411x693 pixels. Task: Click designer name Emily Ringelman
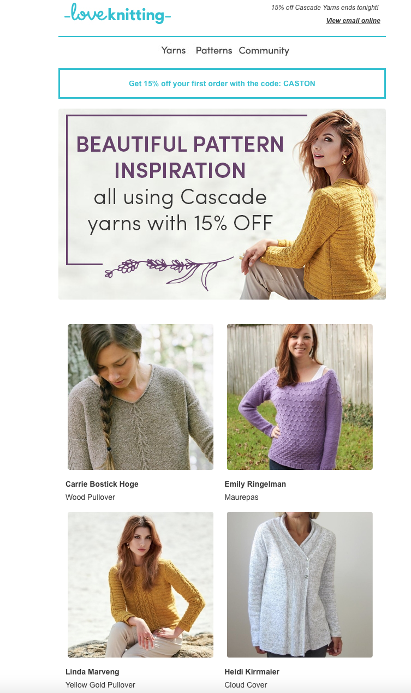point(255,484)
